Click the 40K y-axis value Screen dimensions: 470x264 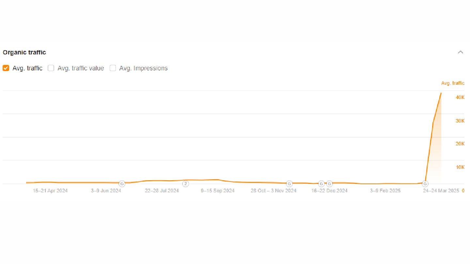(460, 97)
